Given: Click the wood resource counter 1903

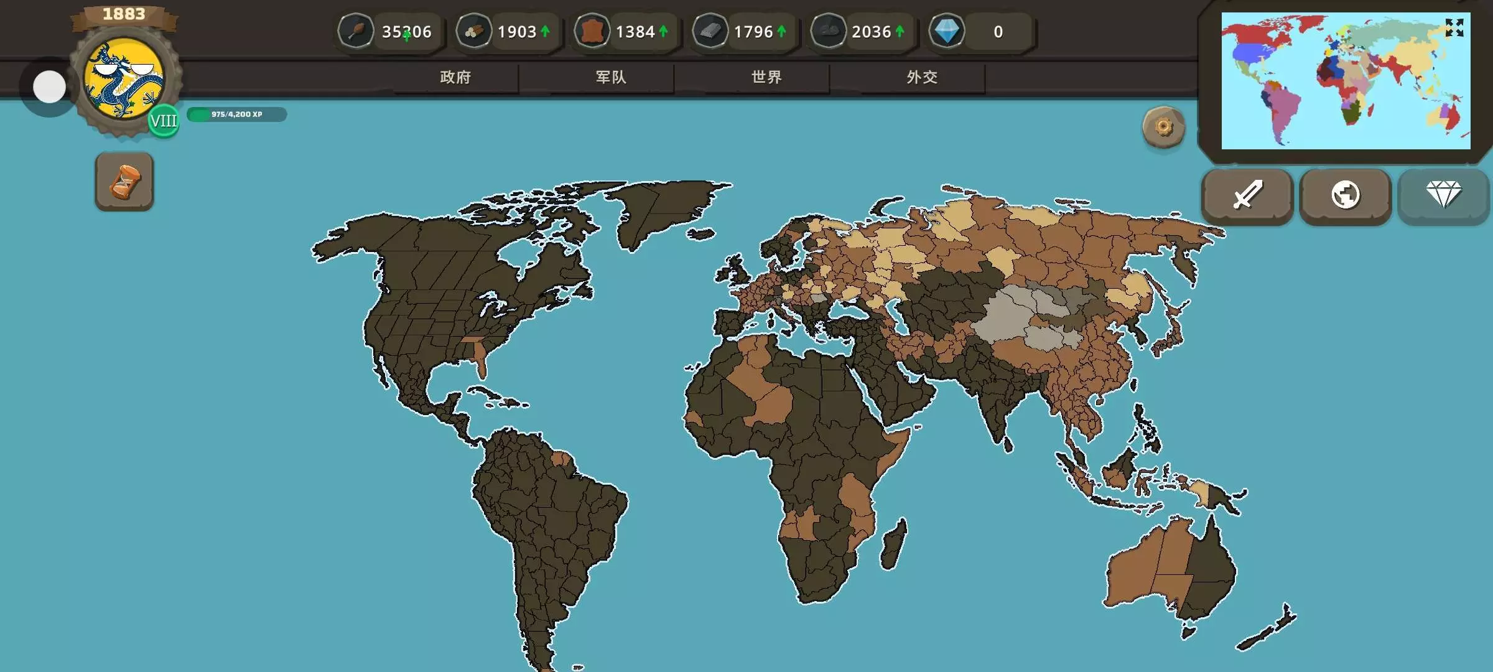Looking at the screenshot, I should pos(516,32).
